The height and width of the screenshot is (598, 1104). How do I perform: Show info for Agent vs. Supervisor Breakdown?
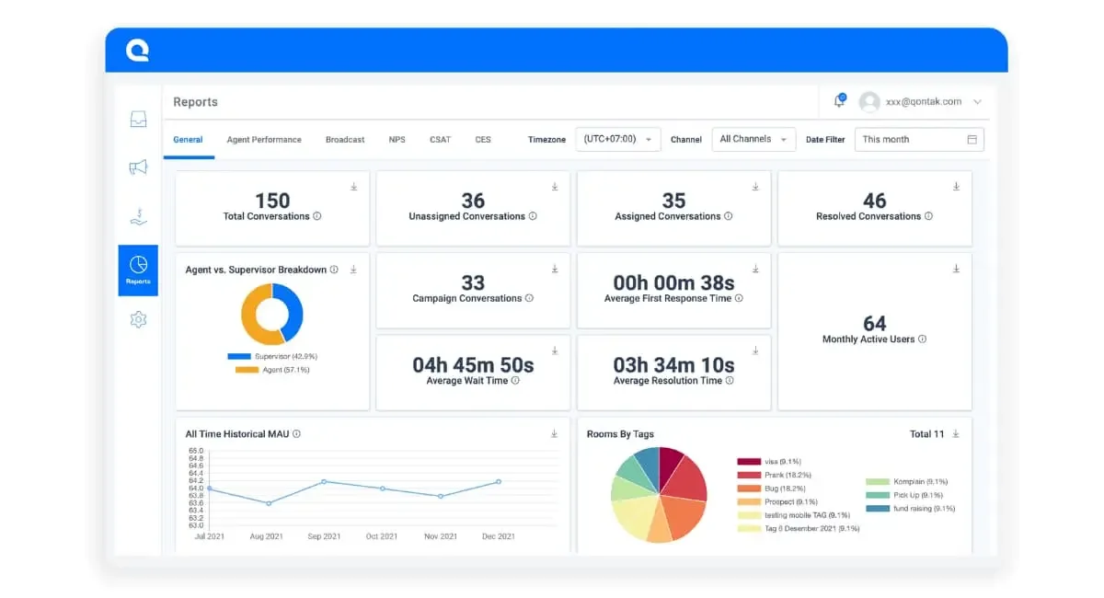coord(334,270)
